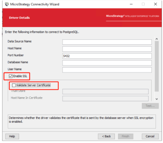The image size is (163, 143).
Task: Click the MicroStrategy Intelligent Enterprise Platform logo
Action: pyautogui.click(x=133, y=16)
